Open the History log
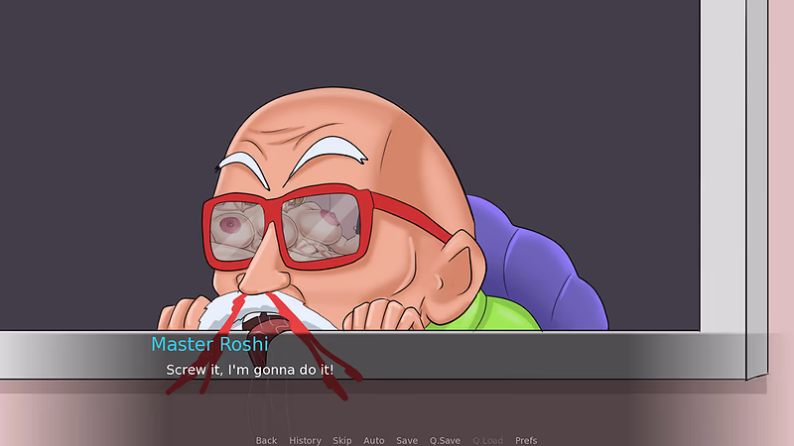Screen dimensions: 794x446 305,440
